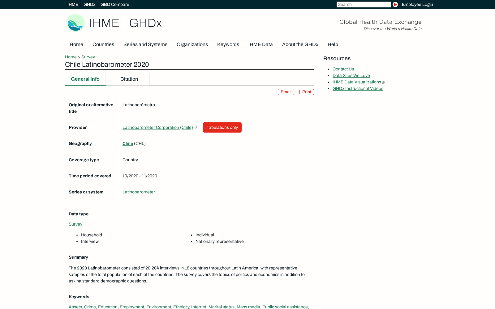Open About the GHDx menu

click(x=300, y=44)
